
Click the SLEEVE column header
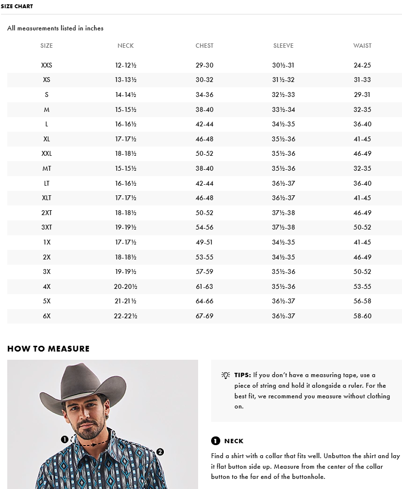click(283, 46)
